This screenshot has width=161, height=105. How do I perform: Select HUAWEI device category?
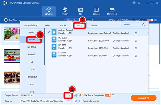point(32,55)
